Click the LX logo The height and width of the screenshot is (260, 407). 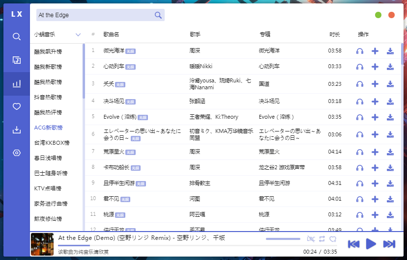click(17, 14)
